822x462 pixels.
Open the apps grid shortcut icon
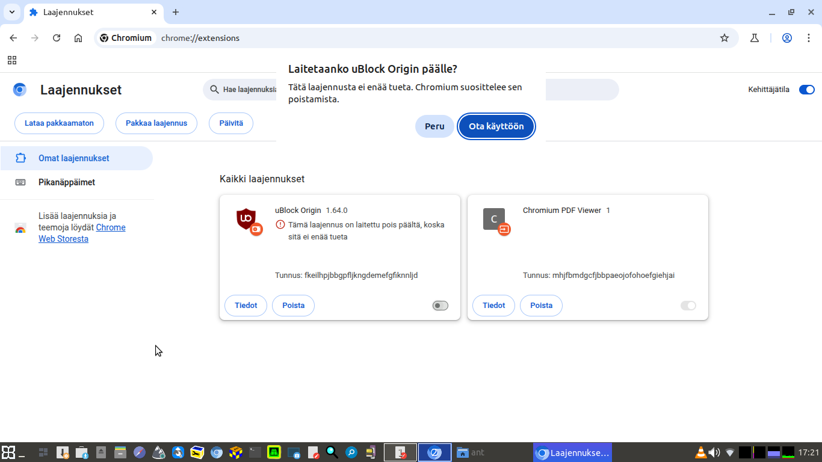(12, 60)
